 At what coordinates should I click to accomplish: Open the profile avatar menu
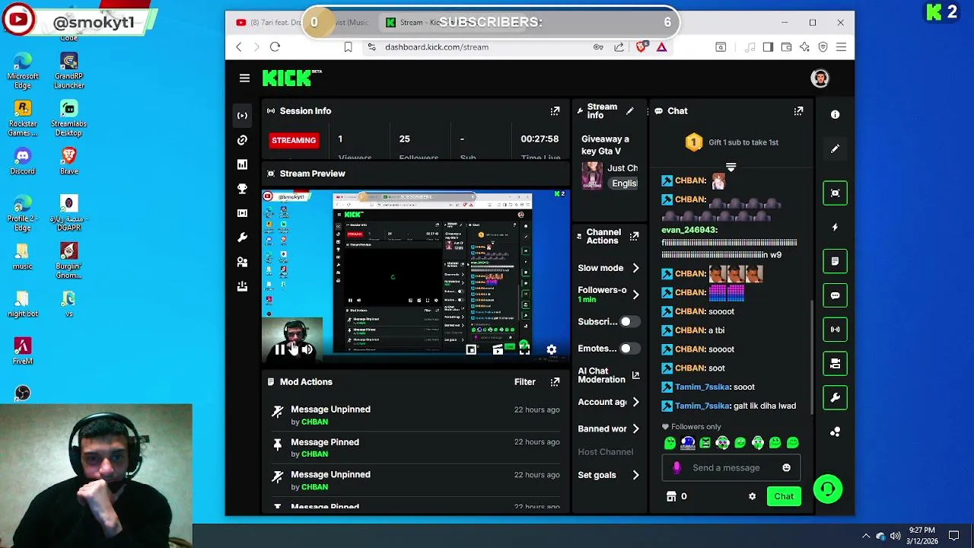[820, 78]
